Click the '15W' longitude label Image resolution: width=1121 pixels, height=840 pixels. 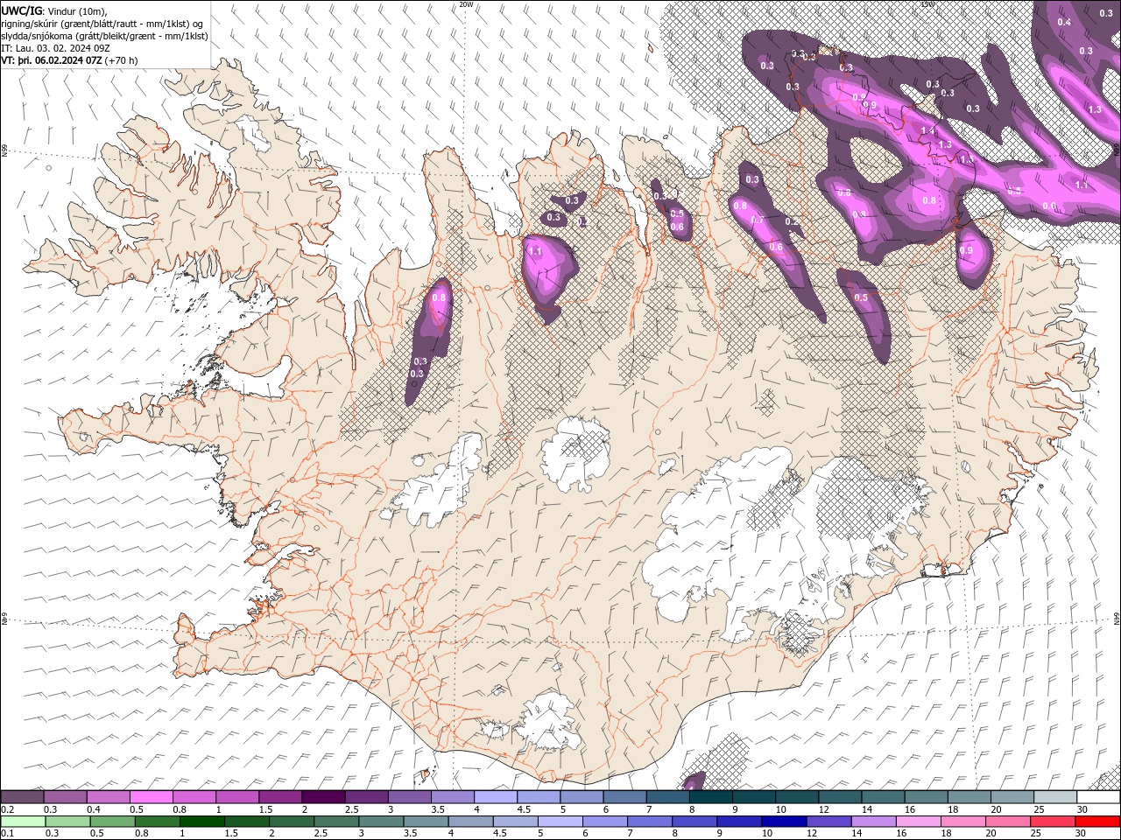tap(927, 4)
